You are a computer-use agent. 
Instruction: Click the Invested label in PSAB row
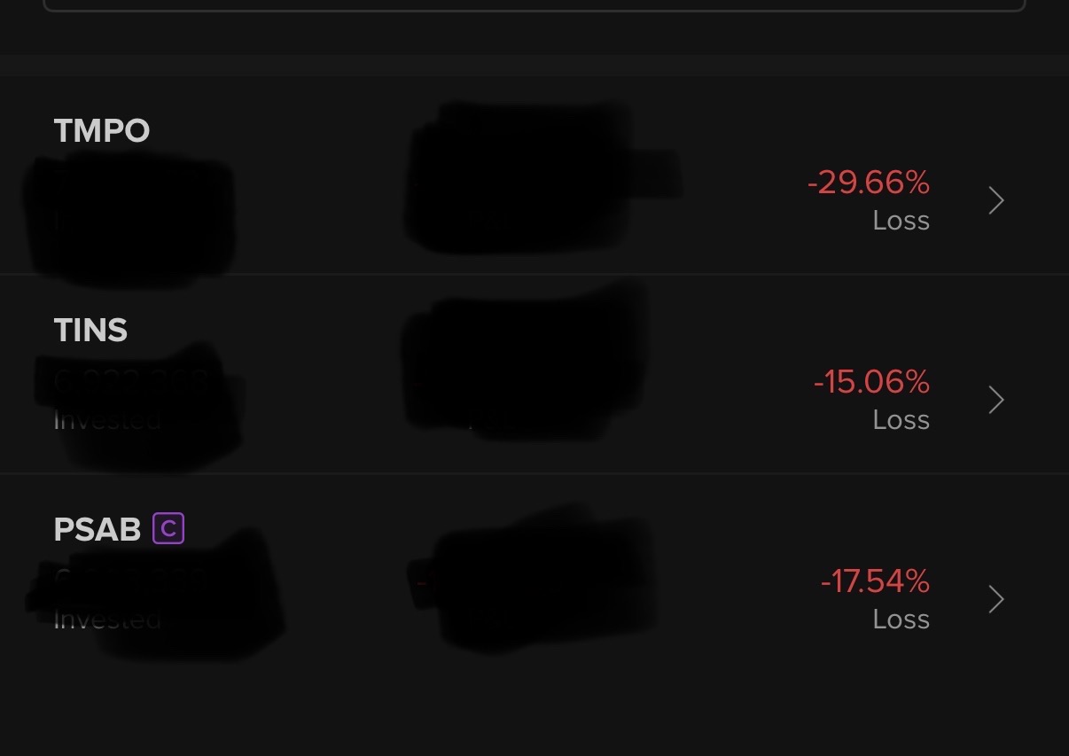coord(106,619)
